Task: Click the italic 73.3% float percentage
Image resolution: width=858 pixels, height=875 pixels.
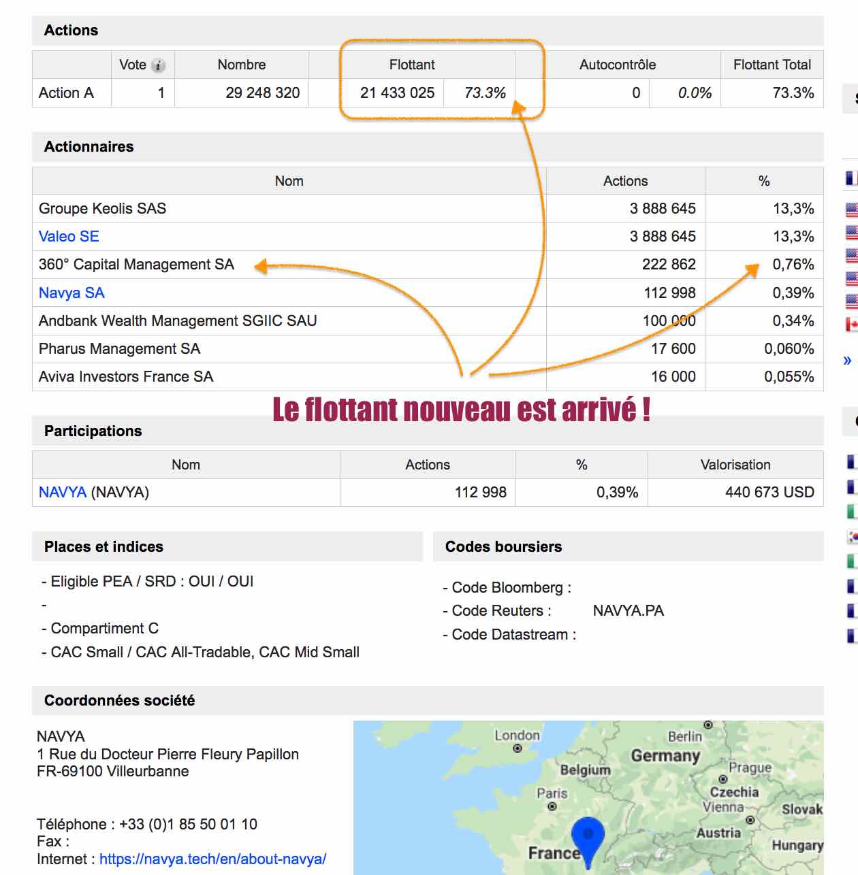Action: click(x=485, y=93)
